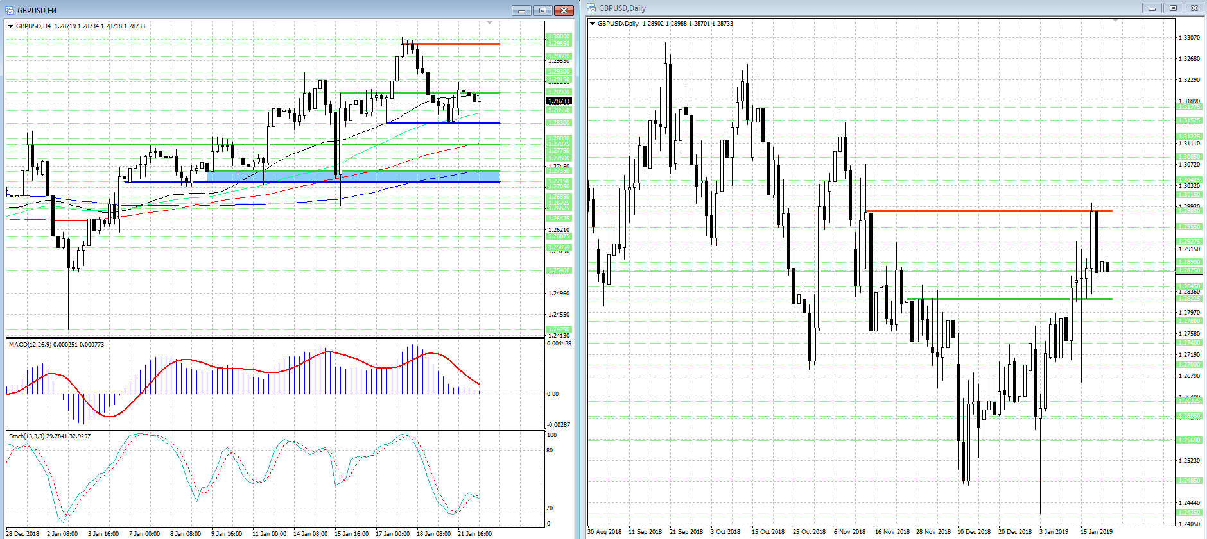This screenshot has width=1207, height=539.
Task: Close the GBPUSD,Daily chart window
Action: [1194, 8]
